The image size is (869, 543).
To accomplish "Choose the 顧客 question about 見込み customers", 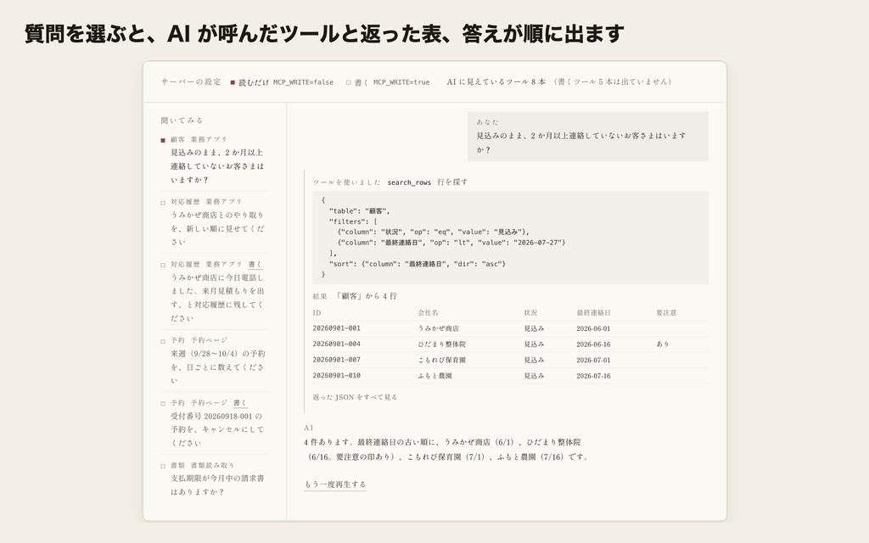I will click(x=213, y=160).
